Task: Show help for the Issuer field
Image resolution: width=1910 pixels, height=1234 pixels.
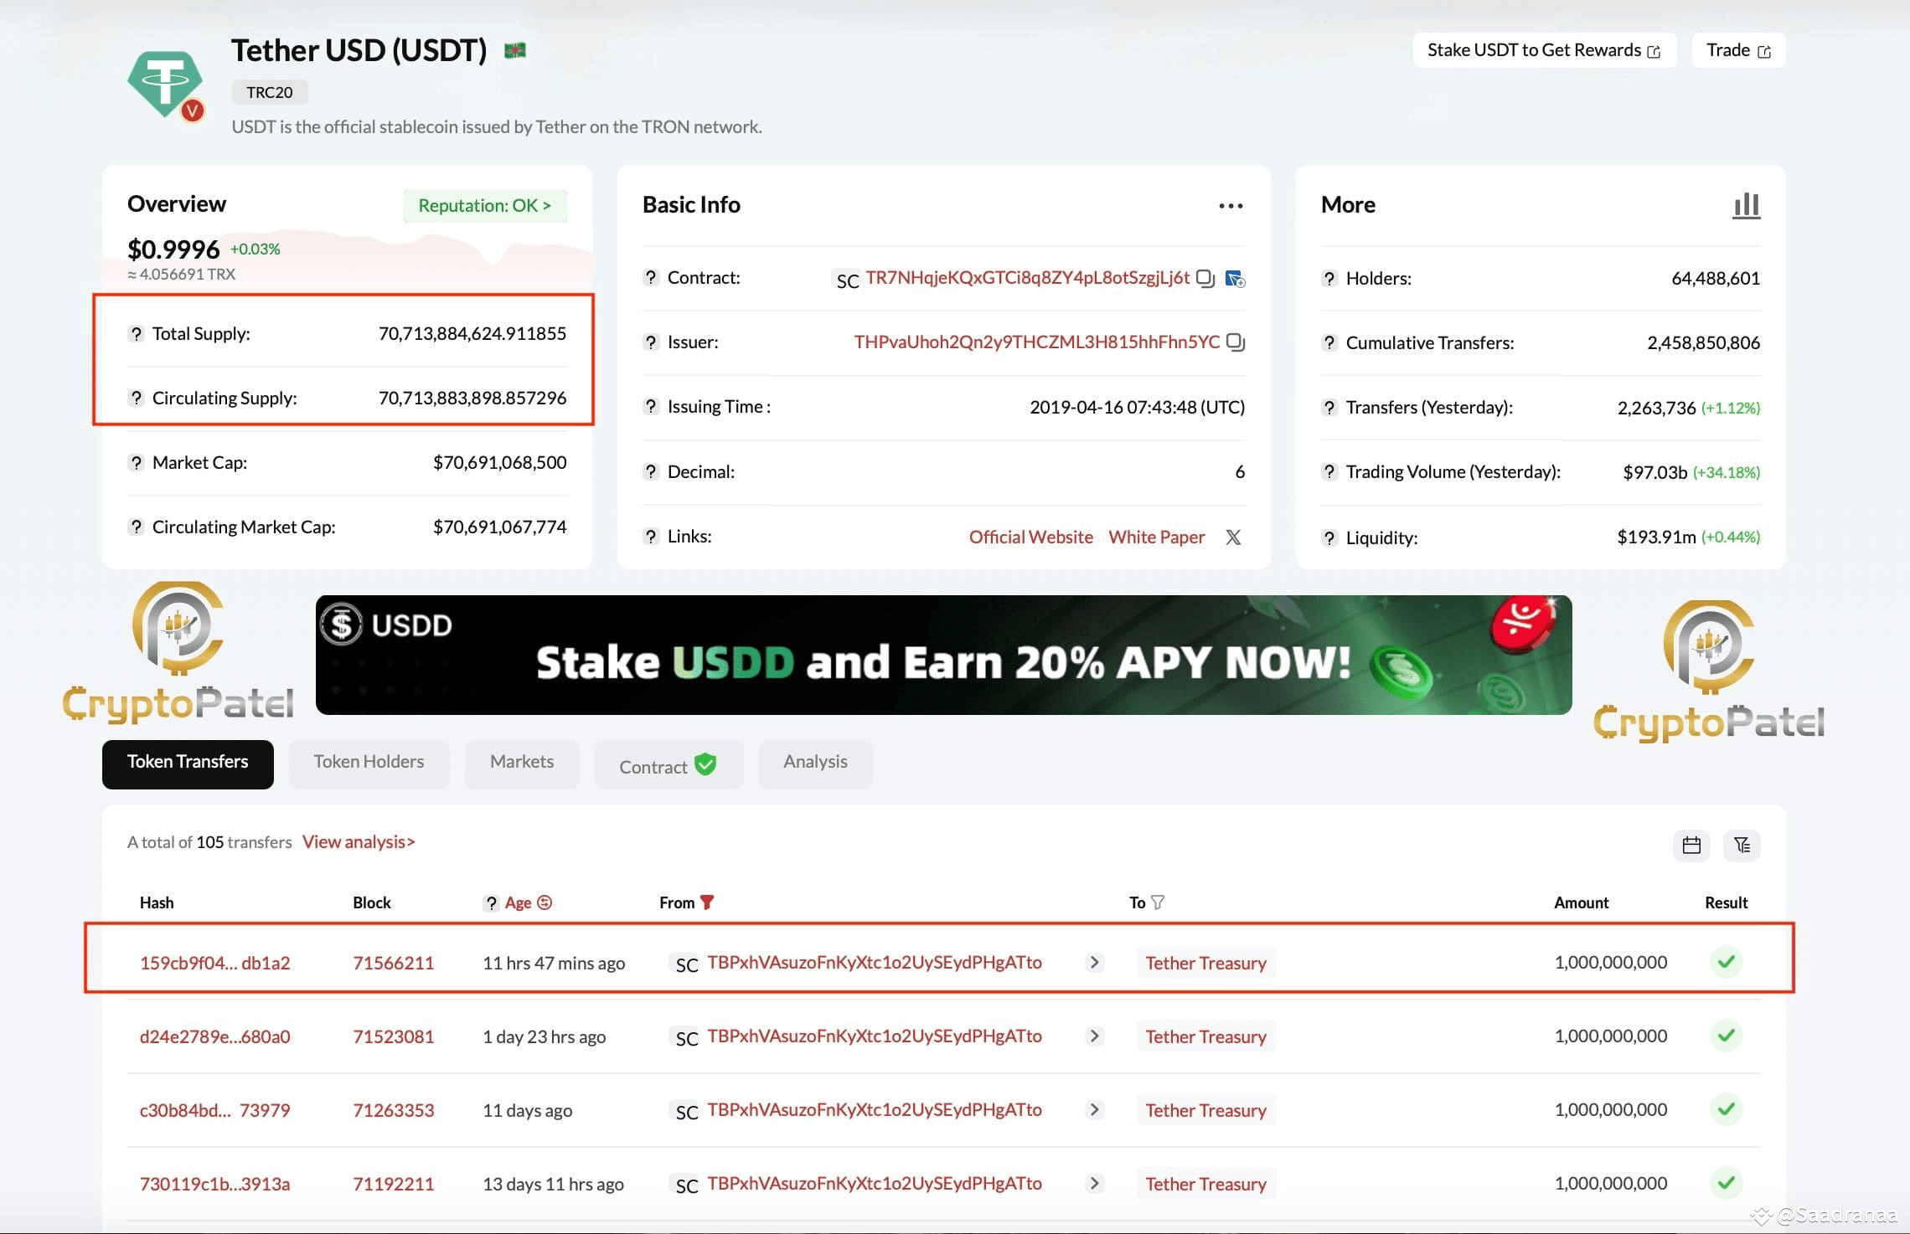Action: coord(651,342)
